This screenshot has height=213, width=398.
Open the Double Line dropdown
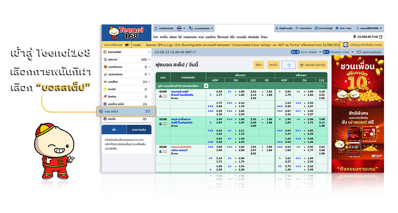342,52
